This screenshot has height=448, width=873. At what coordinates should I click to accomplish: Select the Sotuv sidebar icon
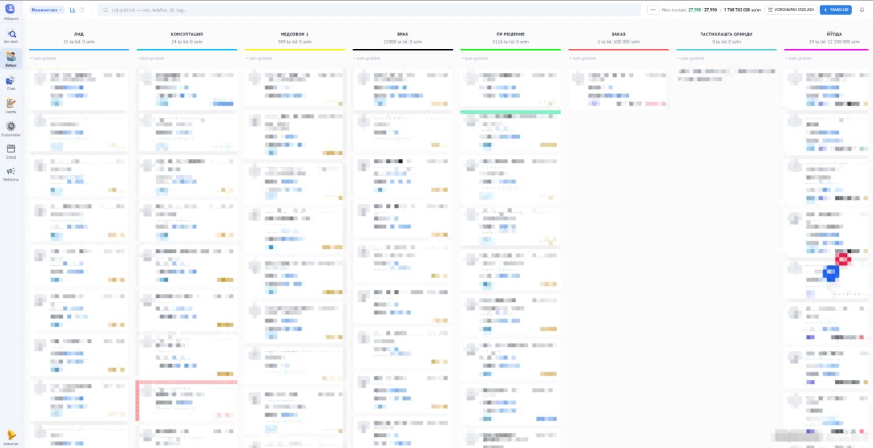11,58
